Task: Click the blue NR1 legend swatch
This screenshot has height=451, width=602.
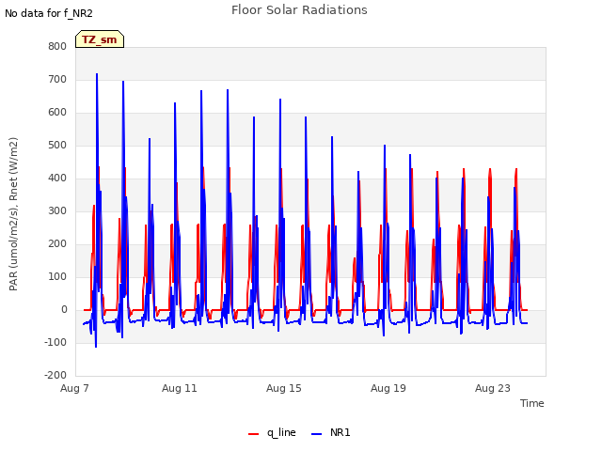Action: click(x=316, y=434)
